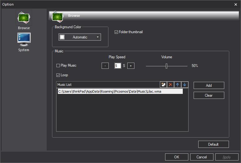The image size is (241, 163).
Task: Decrease play speed with minus button
Action: coord(105,66)
